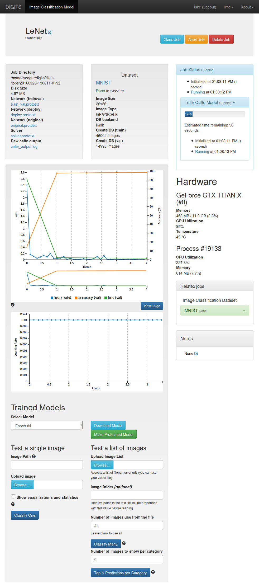This screenshot has height=583, width=259.
Task: Click the View Large button
Action: (x=152, y=306)
